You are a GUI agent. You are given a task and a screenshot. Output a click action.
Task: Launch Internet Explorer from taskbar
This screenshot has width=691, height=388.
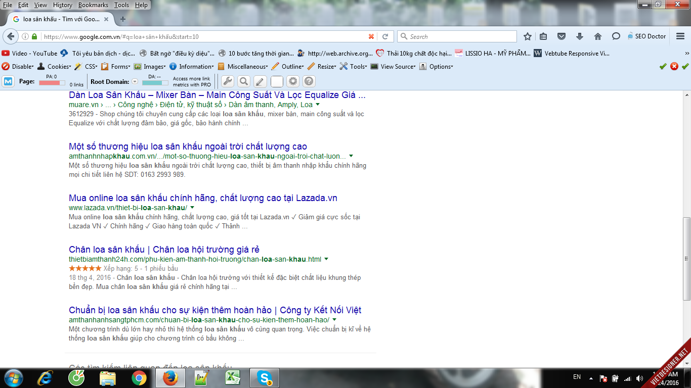(x=46, y=378)
